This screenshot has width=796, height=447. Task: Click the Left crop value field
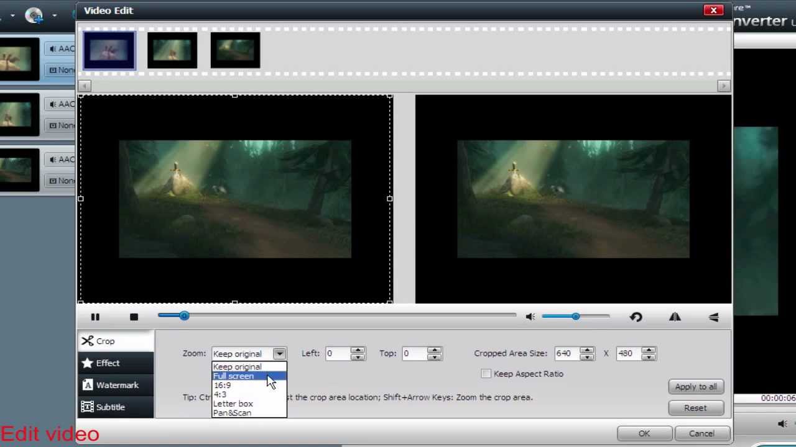point(338,353)
